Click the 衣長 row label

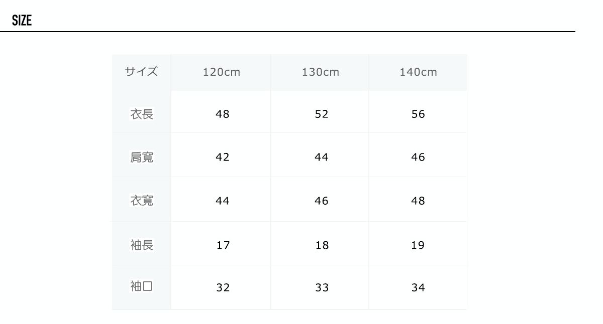141,114
